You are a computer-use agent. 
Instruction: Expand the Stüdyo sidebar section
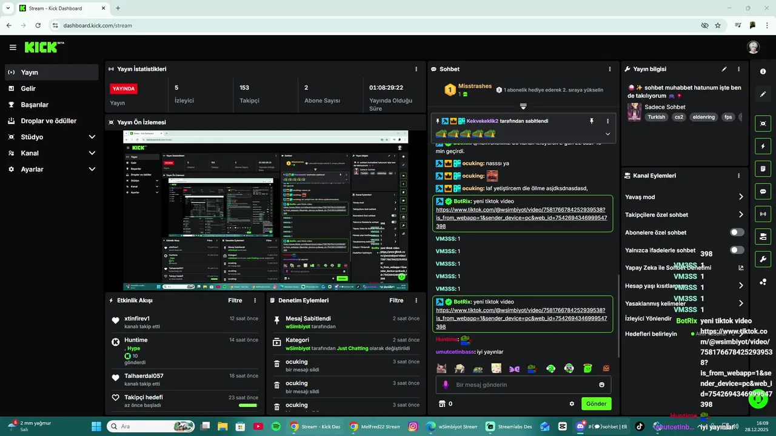[x=92, y=137]
